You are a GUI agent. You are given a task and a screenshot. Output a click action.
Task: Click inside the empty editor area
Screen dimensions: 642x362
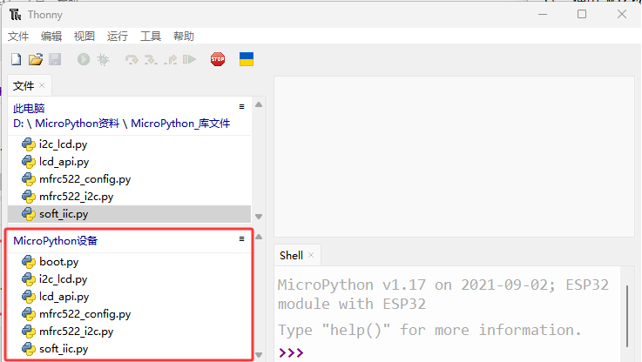click(x=454, y=157)
